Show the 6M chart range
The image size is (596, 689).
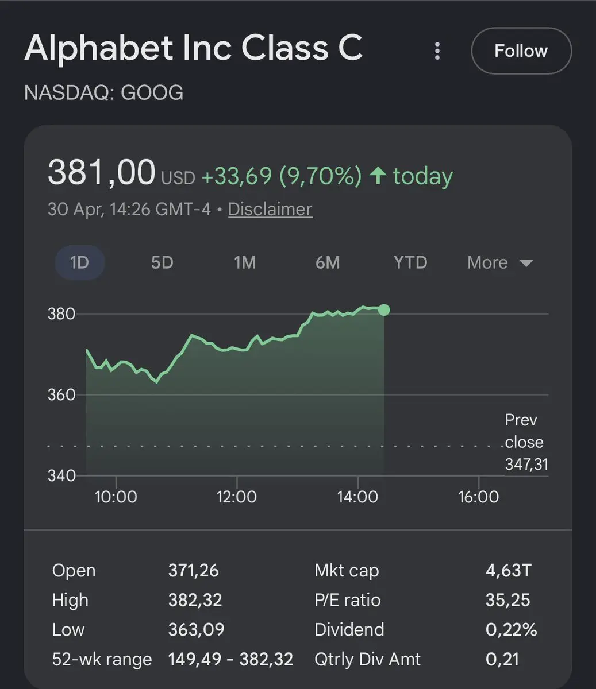(x=328, y=262)
